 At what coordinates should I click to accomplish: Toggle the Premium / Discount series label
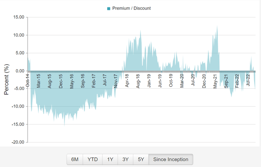click(132, 8)
